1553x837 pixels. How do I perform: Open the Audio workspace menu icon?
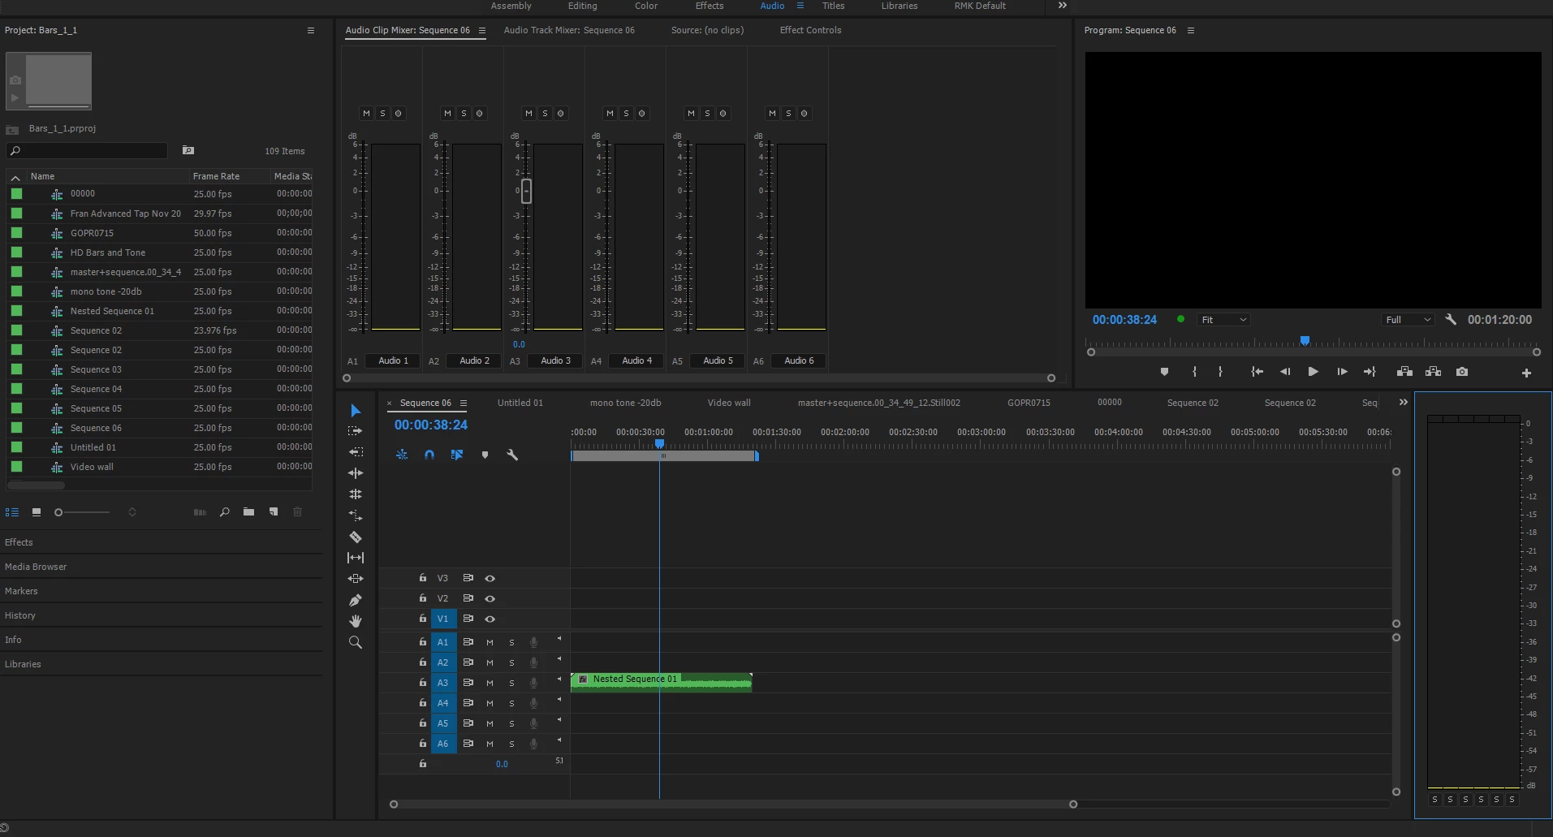(800, 5)
